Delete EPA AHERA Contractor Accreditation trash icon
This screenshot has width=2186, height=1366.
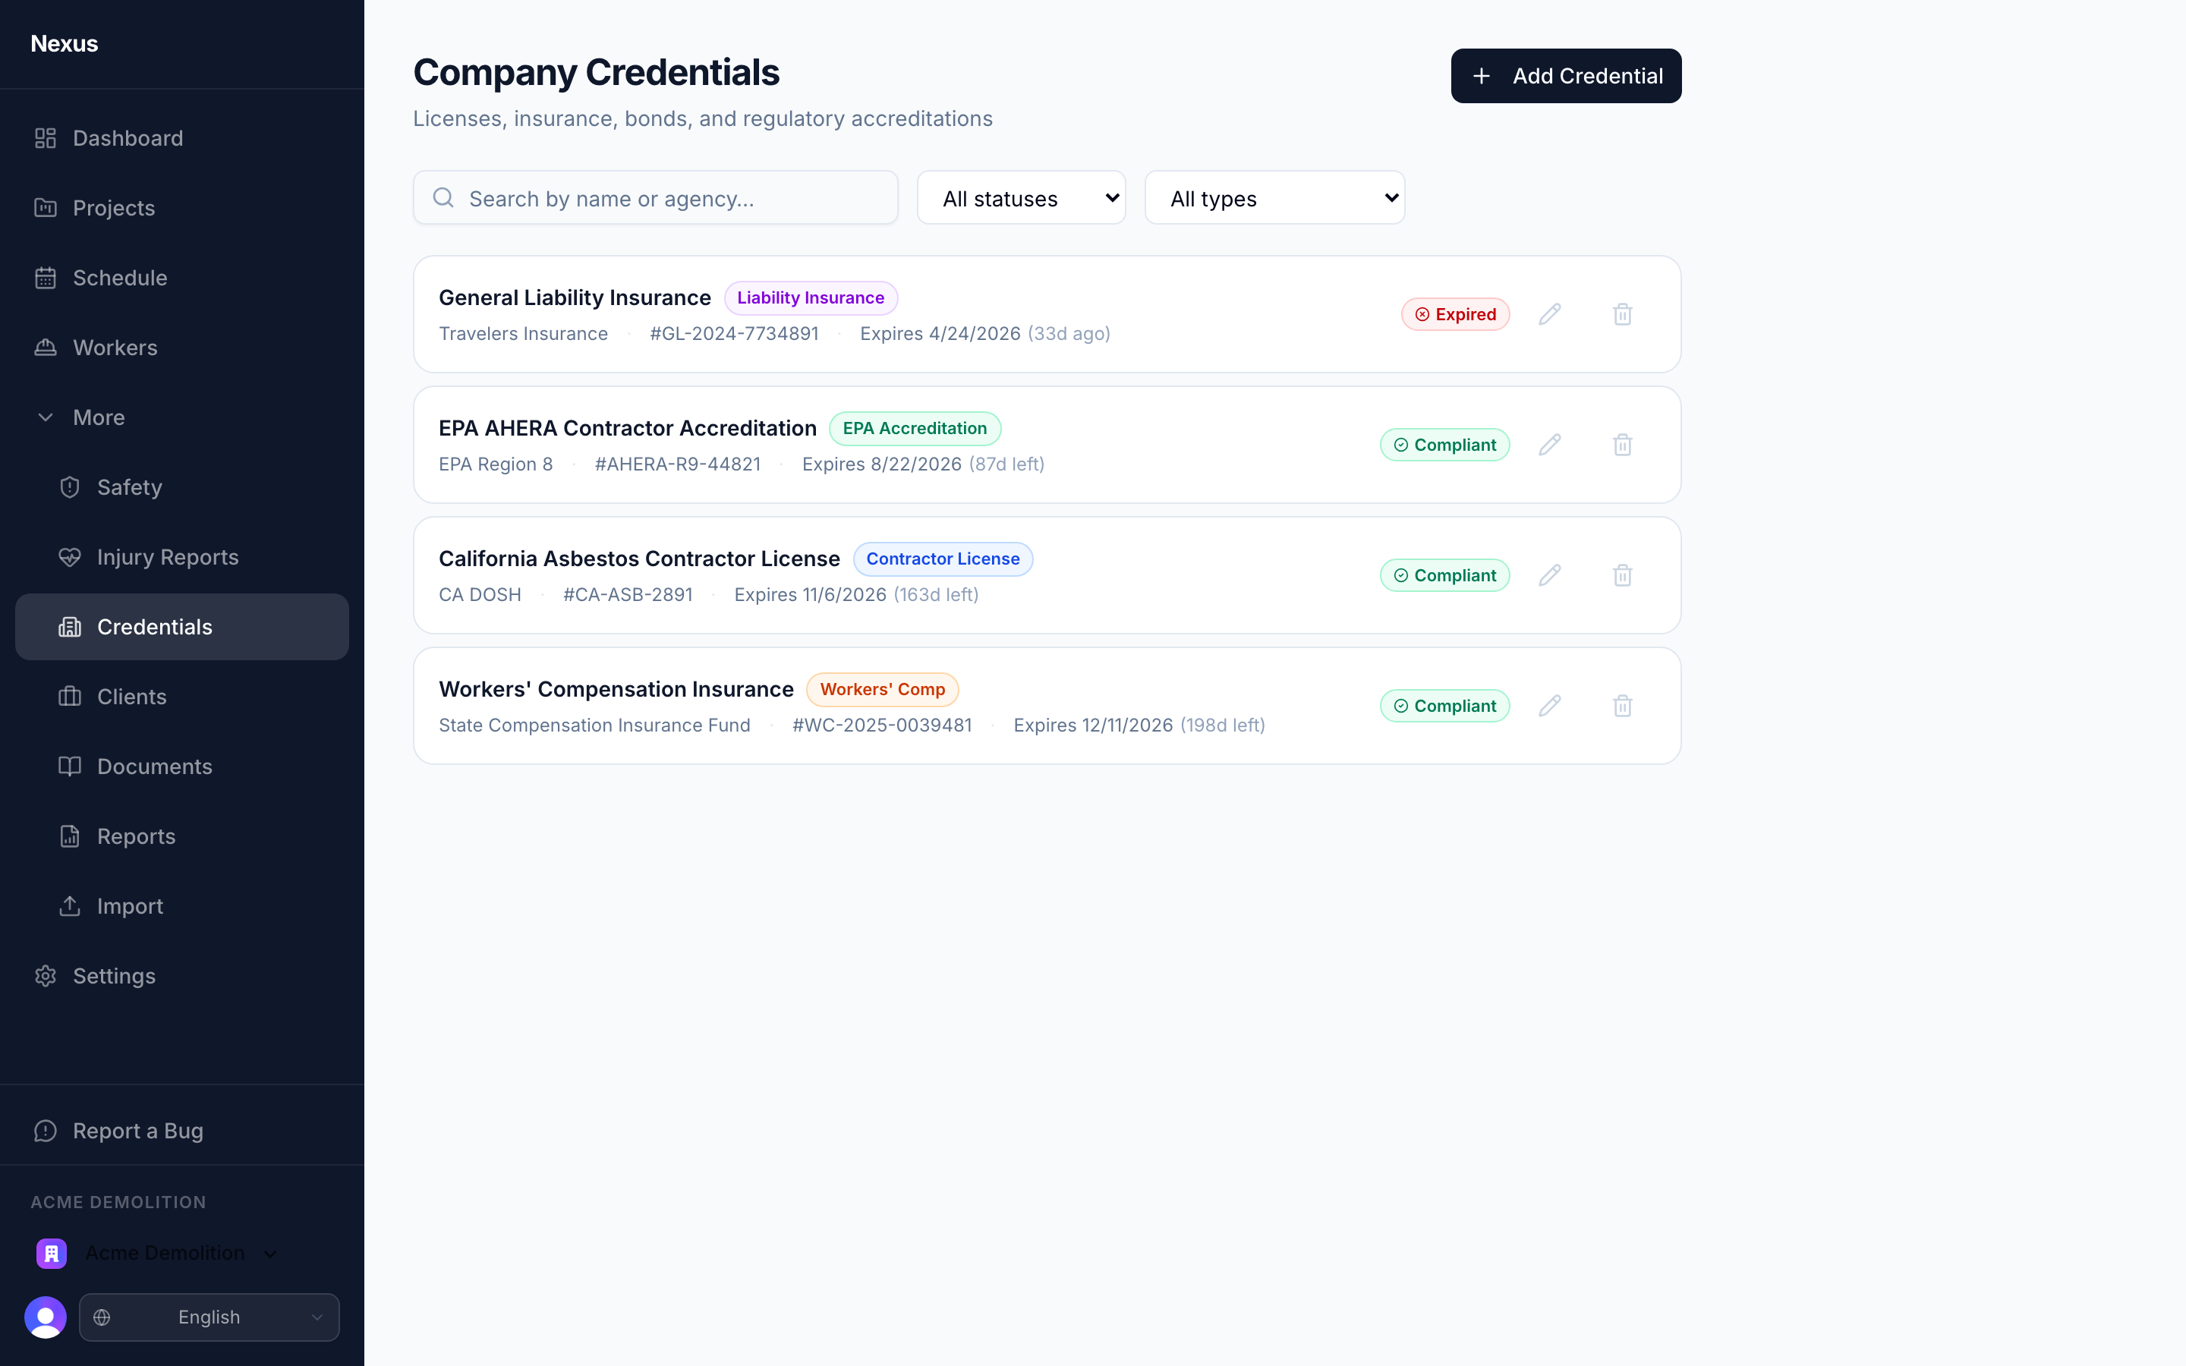[1622, 445]
